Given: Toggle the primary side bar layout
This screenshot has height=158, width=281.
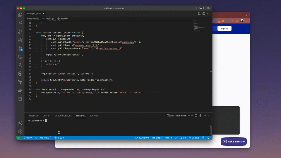Looking at the screenshot, I should [x=197, y=8].
